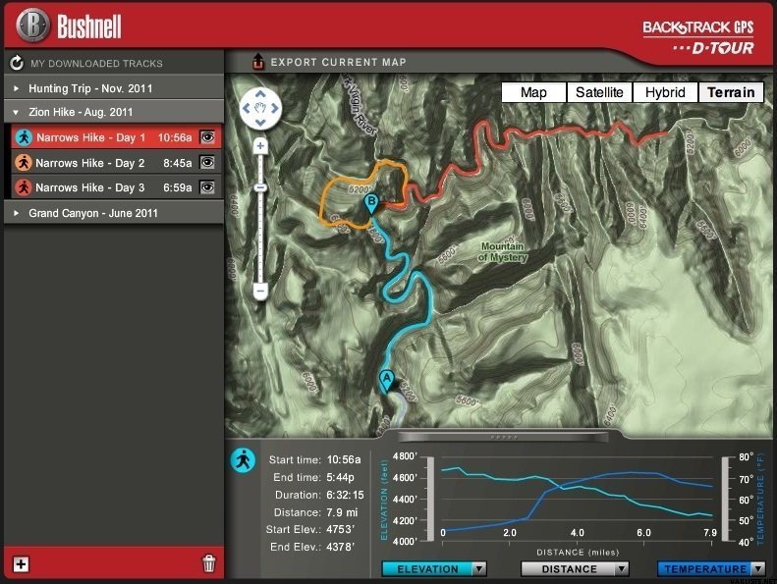777x584 pixels.
Task: Click the End time value 5:44p
Action: click(341, 477)
